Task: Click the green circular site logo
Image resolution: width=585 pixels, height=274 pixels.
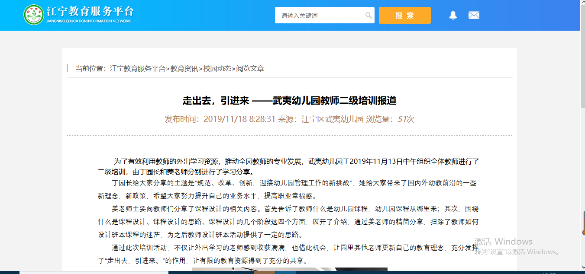Action: pos(34,15)
